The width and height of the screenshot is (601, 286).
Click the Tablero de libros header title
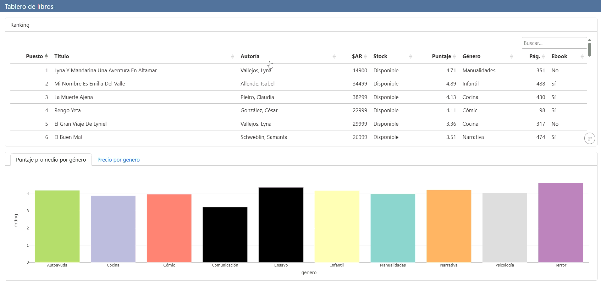[x=29, y=6]
